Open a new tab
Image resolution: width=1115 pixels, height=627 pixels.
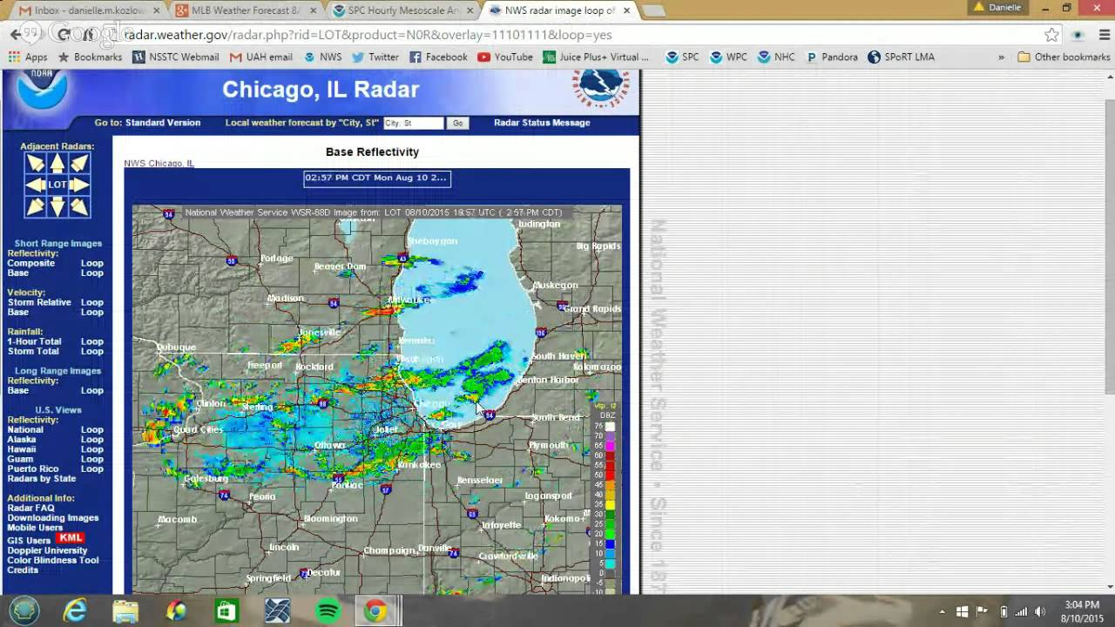(x=653, y=10)
